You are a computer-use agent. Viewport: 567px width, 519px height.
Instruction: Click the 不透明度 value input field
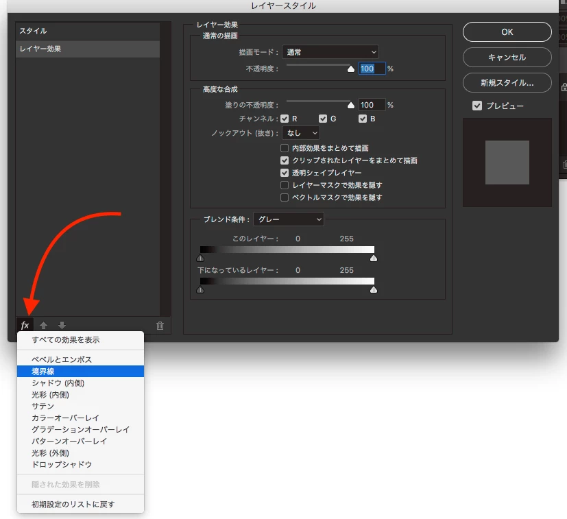pos(372,69)
